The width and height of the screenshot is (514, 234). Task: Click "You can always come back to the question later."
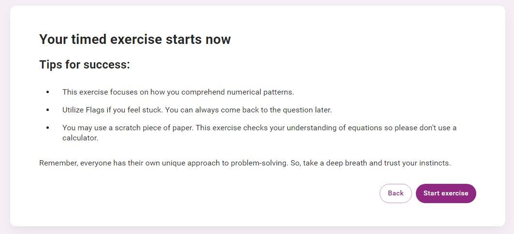click(249, 110)
